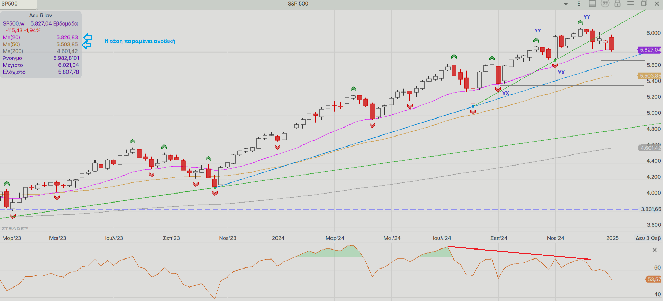Image resolution: width=663 pixels, height=301 pixels.
Task: Click the -115,43 -1,94% change text
Action: [x=23, y=30]
